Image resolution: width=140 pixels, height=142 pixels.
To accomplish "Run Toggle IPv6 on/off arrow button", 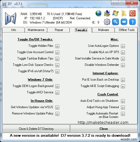I will click(x=57, y=71).
